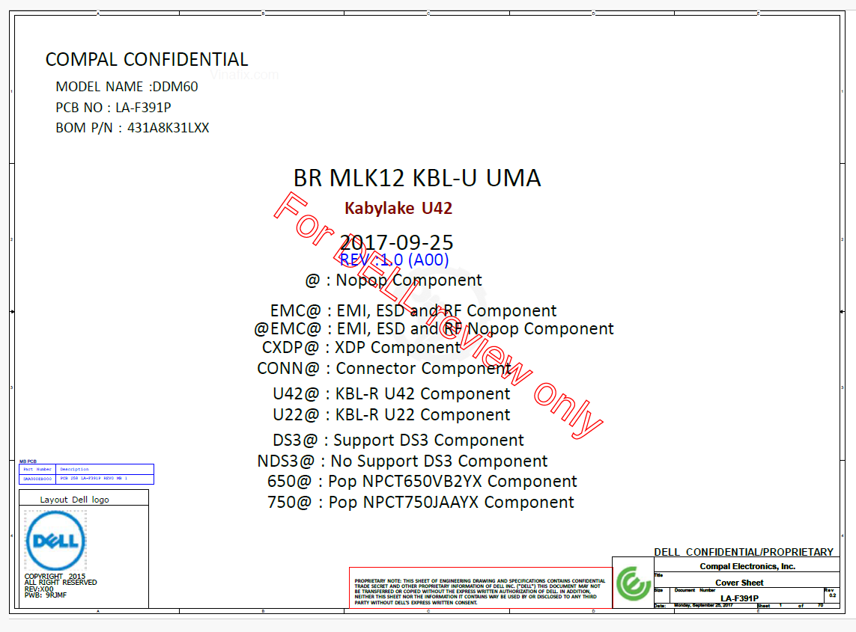Click the Rev '0.2' field
The image size is (856, 632).
pos(832,595)
